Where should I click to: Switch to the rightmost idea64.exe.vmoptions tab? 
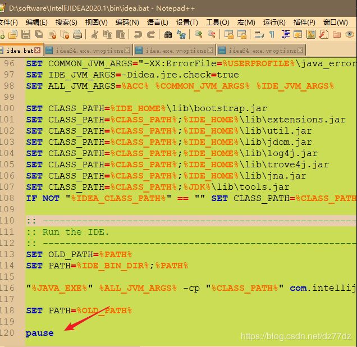[261, 51]
